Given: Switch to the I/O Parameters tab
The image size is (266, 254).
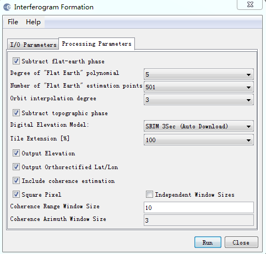Looking at the screenshot, I should [x=33, y=45].
